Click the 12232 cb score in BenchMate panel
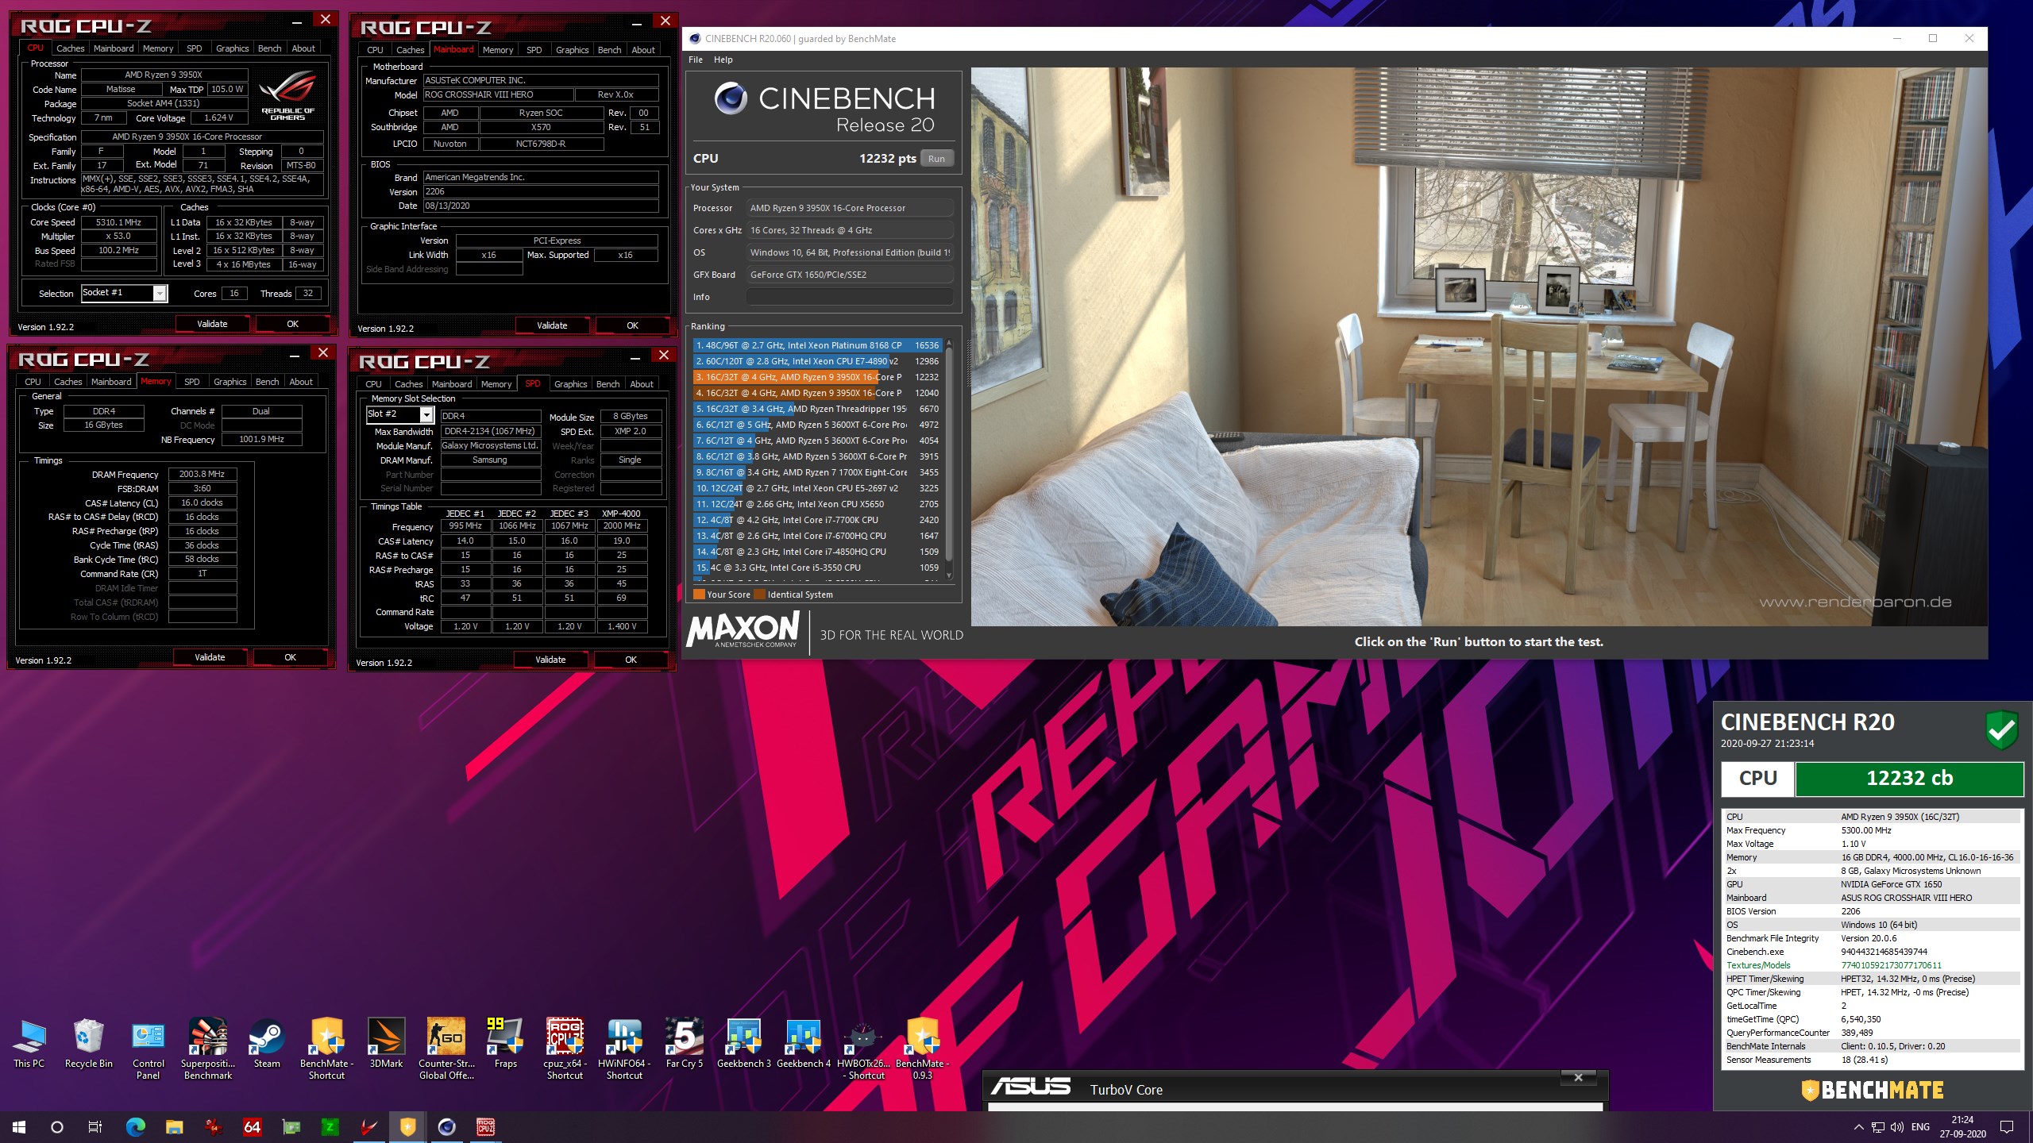The height and width of the screenshot is (1143, 2033). point(1909,779)
